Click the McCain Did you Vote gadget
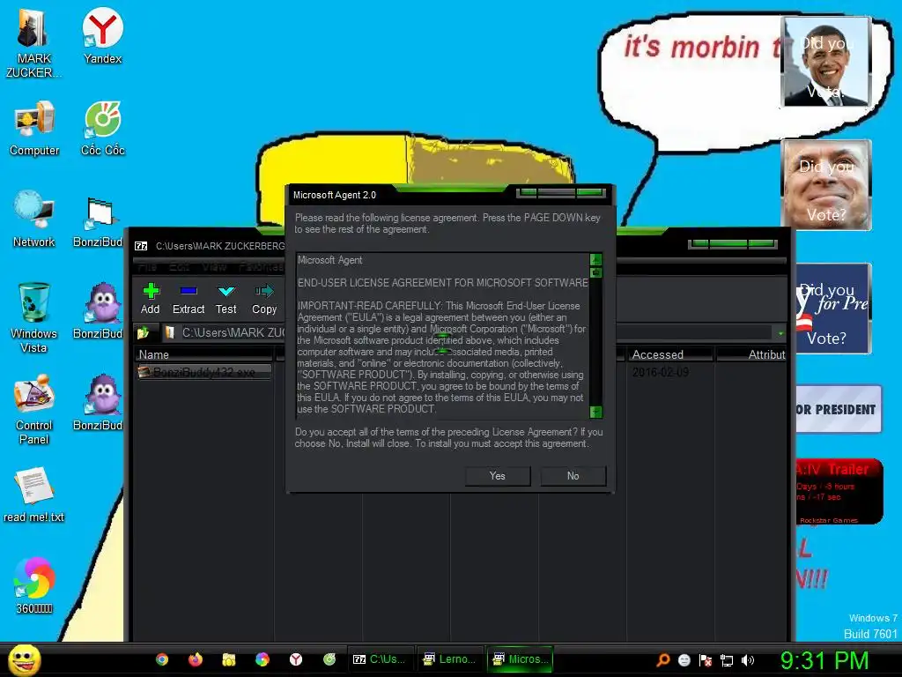The height and width of the screenshot is (677, 902). 826,185
